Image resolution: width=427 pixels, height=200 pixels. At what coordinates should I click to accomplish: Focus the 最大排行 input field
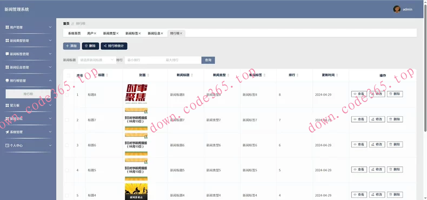coord(182,60)
